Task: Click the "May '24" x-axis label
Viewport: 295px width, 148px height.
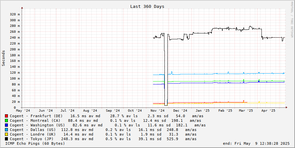Action: pos(23,111)
